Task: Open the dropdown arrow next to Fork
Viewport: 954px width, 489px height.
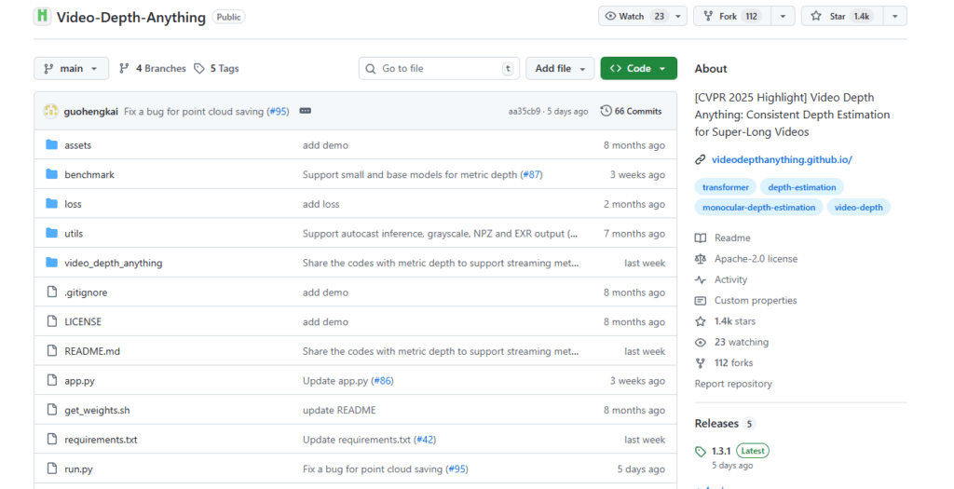Action: click(x=783, y=17)
